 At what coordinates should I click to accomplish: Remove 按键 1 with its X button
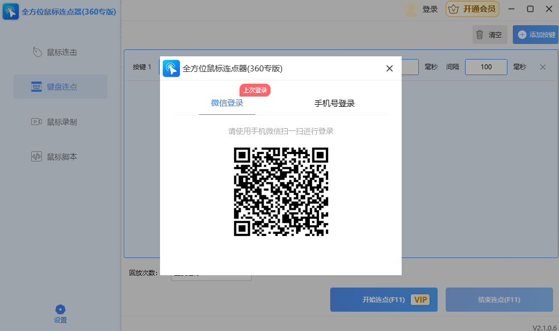pyautogui.click(x=542, y=67)
